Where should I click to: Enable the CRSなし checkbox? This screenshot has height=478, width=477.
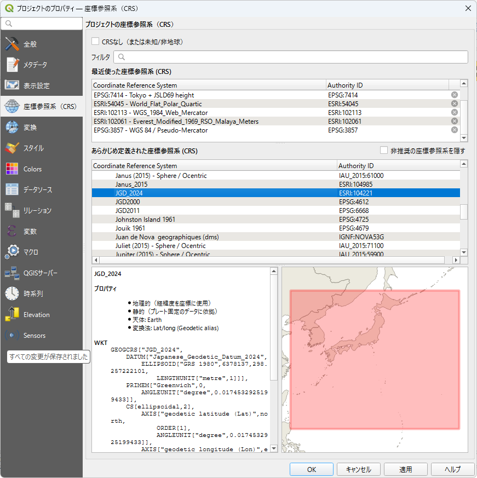95,42
